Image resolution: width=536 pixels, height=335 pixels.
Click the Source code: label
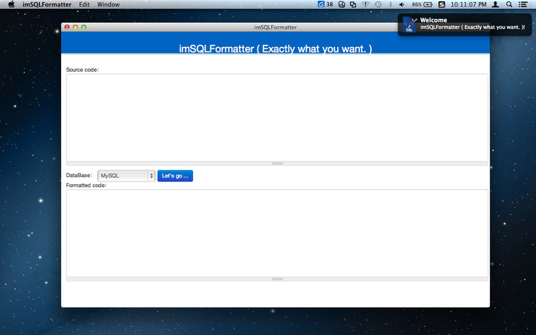point(82,70)
